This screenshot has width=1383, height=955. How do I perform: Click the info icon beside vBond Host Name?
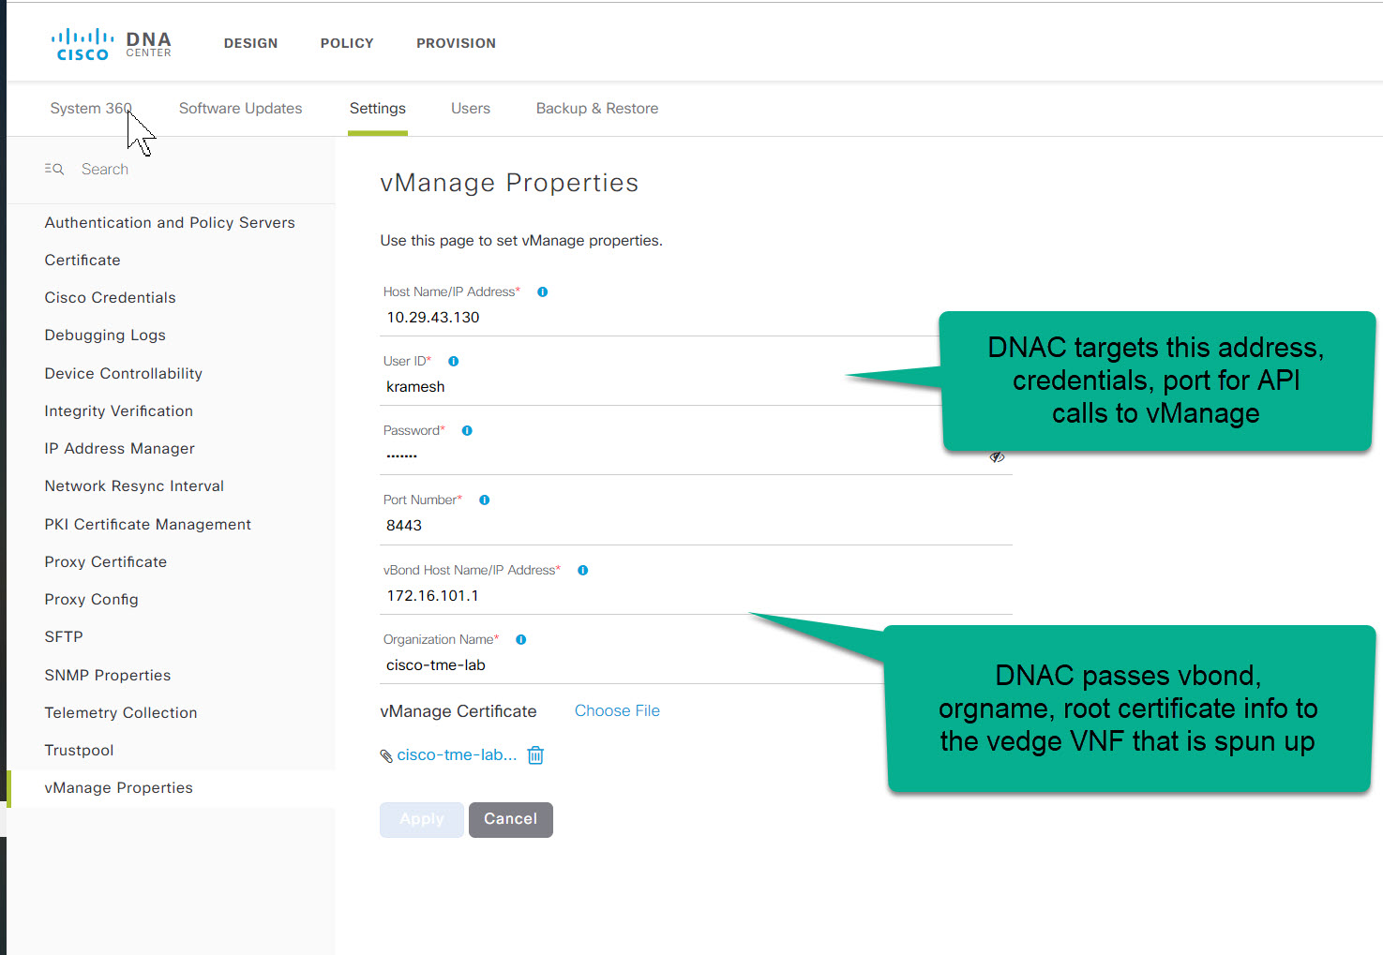[582, 570]
